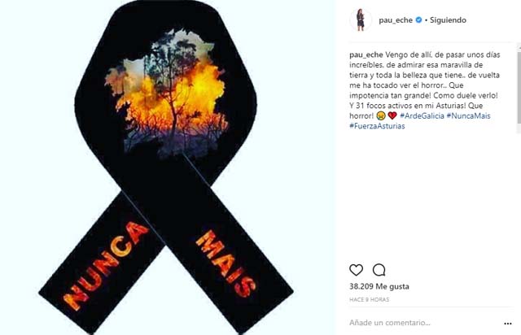Like the post with heart icon
Image resolution: width=521 pixels, height=335 pixels.
point(357,270)
